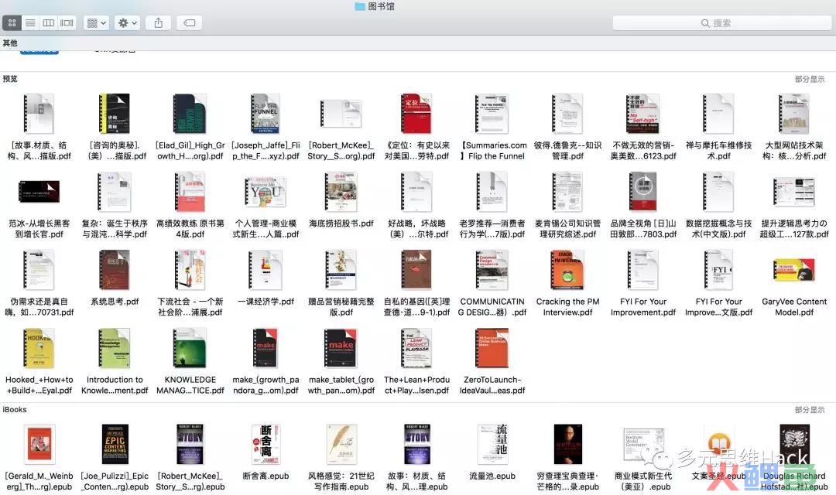
Task: Select 数据挖掘概念与技术(中文版).pdf icon
Action: pyautogui.click(x=718, y=192)
